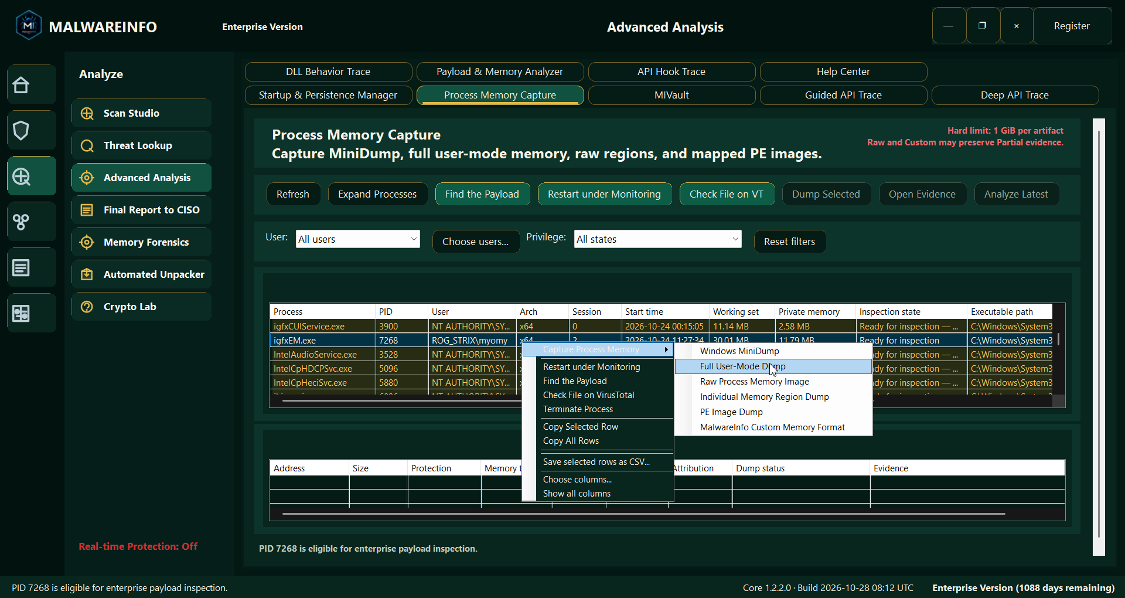
Task: Click the Choose users... button
Action: pos(476,242)
